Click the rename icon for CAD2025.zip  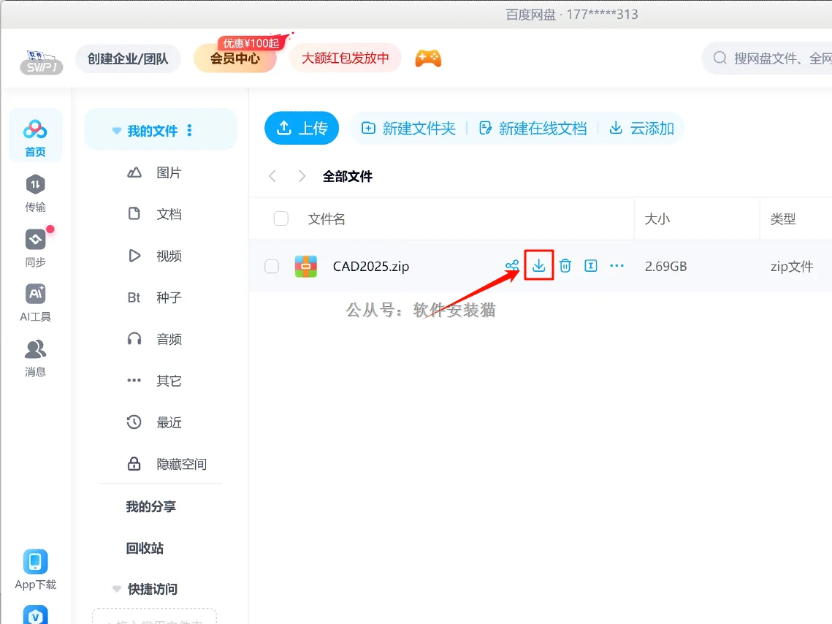pyautogui.click(x=590, y=265)
